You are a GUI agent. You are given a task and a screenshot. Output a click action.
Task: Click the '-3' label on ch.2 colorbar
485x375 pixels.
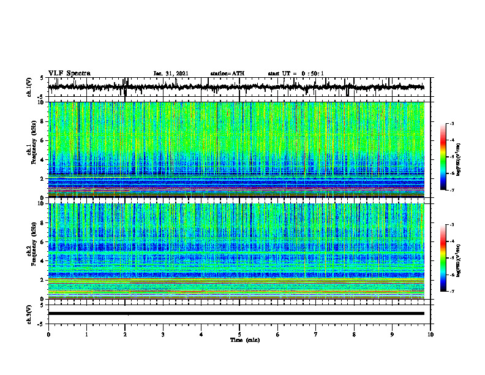click(x=451, y=225)
